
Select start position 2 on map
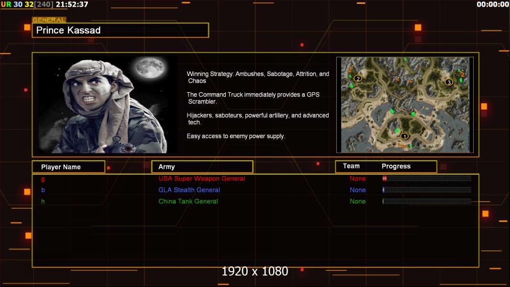point(358,78)
